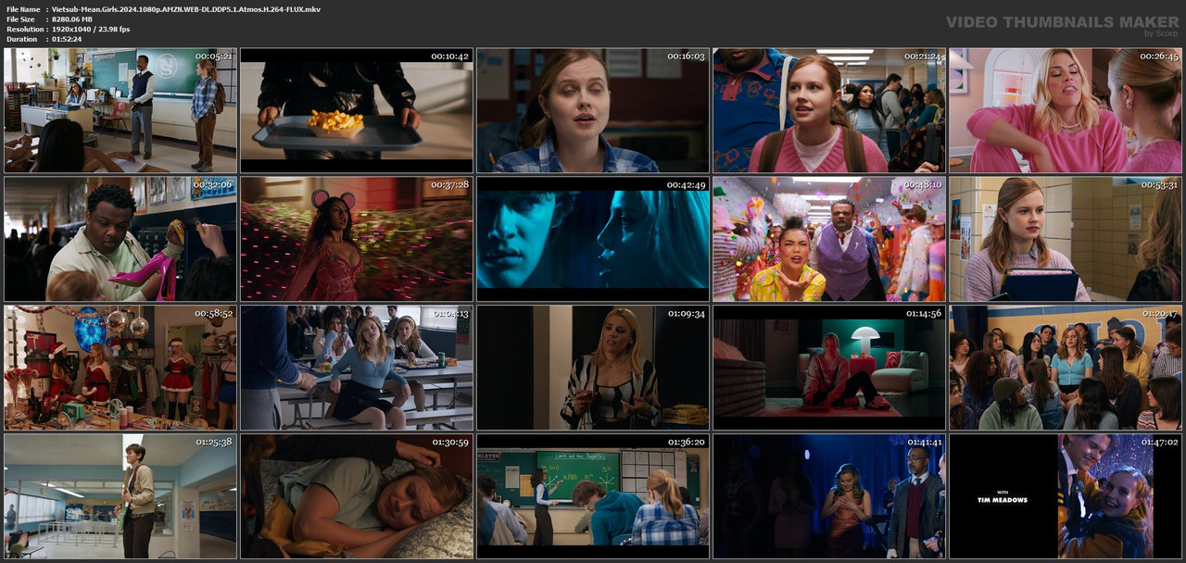Select the thumbnail at timestamp 01:14:56
The height and width of the screenshot is (563, 1186).
click(x=829, y=369)
